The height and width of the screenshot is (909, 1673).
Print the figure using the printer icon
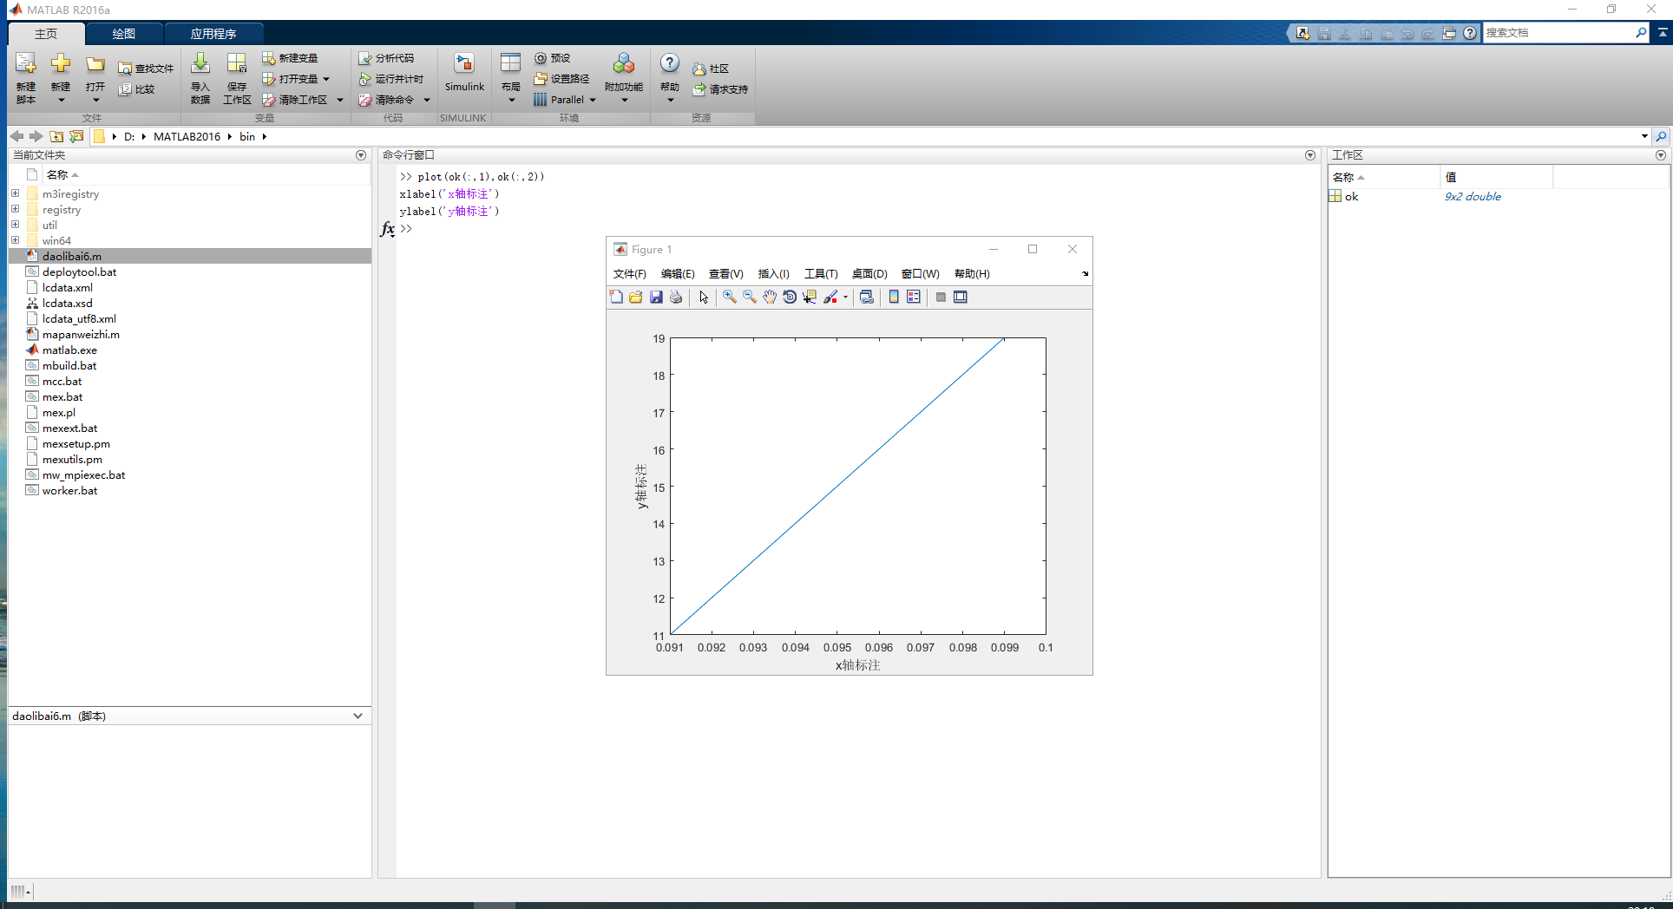676,297
